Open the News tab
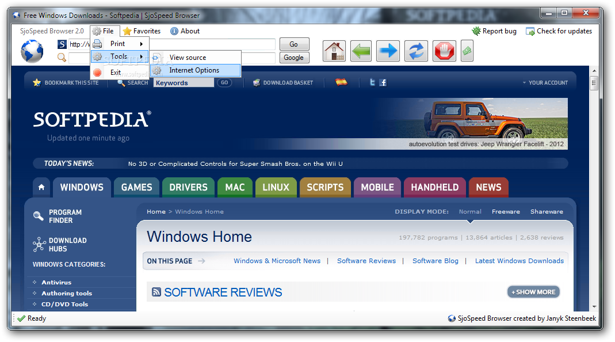This screenshot has width=615, height=342. [488, 187]
